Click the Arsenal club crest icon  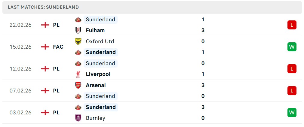point(78,85)
